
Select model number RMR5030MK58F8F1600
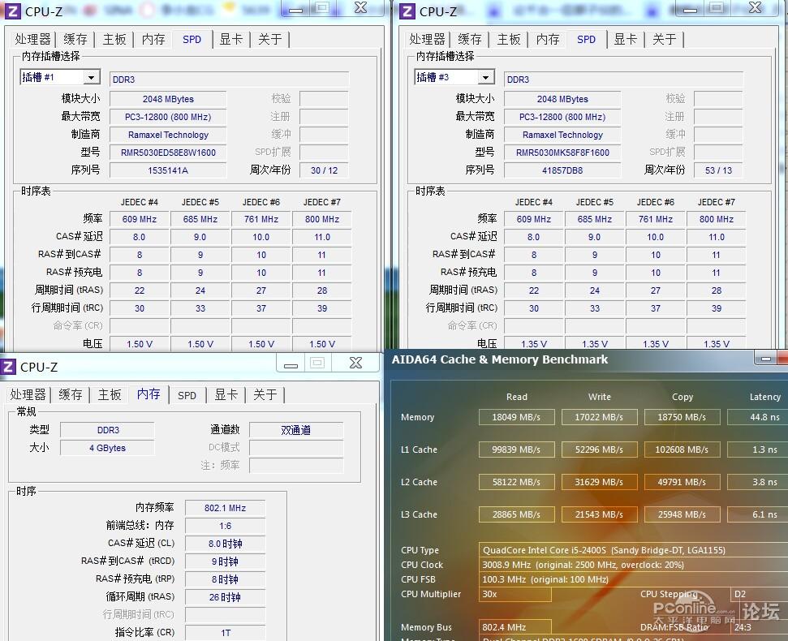point(562,153)
